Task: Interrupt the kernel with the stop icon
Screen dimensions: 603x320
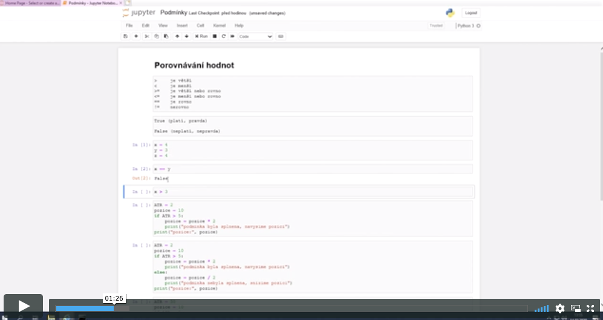Action: 215,36
